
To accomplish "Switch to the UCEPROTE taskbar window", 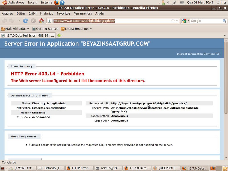I will pos(166,168).
